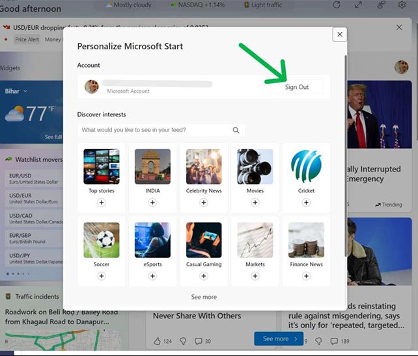Dislike the article beside 124 likes
Viewport: 418px width, 356px height.
[x=183, y=341]
